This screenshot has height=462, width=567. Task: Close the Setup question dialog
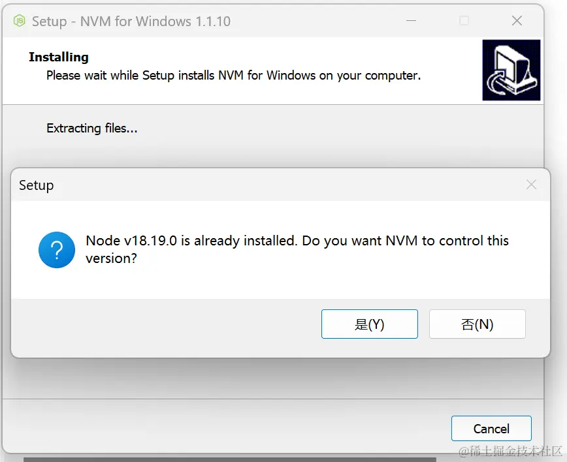(531, 185)
